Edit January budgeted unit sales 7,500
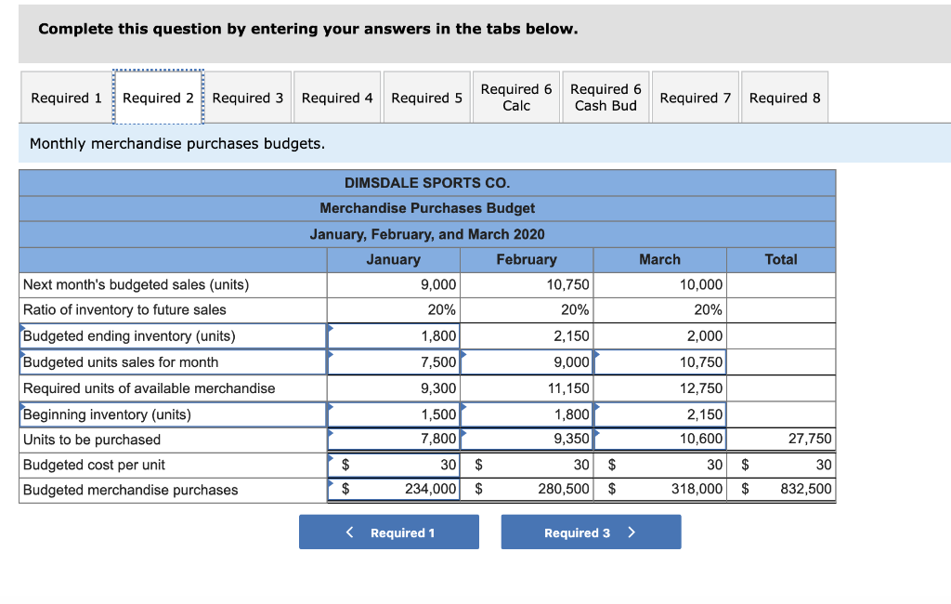 [x=393, y=362]
